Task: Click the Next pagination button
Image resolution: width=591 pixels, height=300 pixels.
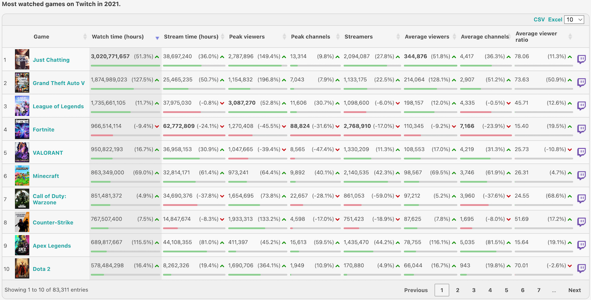Action: pyautogui.click(x=574, y=290)
